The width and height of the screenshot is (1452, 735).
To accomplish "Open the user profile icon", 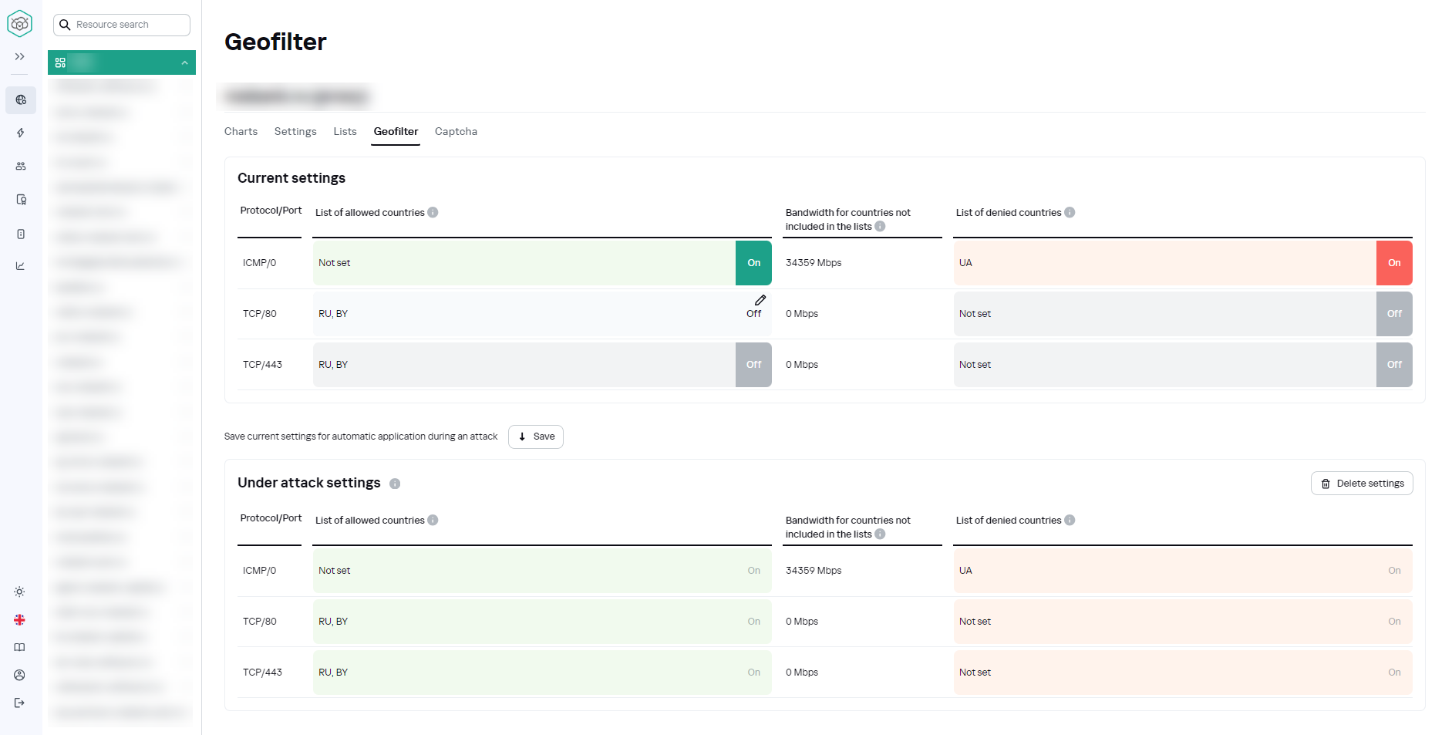I will 20,675.
